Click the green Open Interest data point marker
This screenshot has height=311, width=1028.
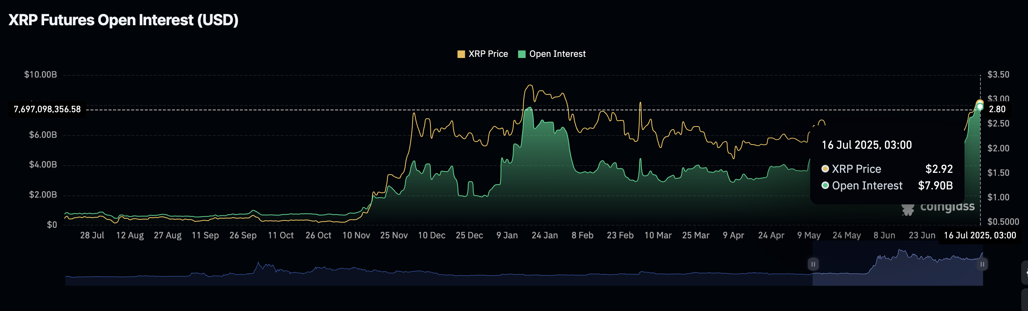[x=980, y=107]
